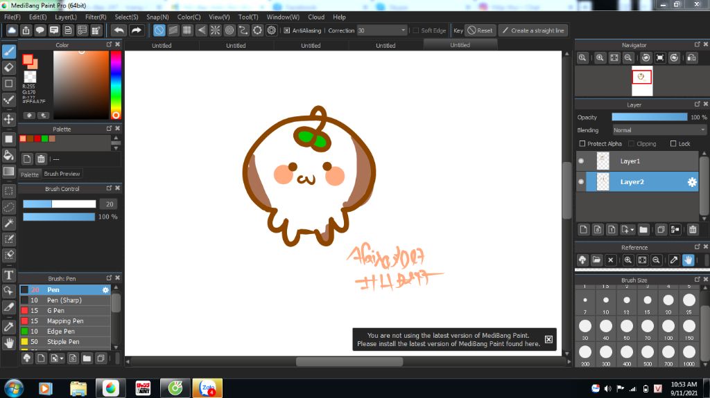Click the Windows Start button

[x=14, y=388]
